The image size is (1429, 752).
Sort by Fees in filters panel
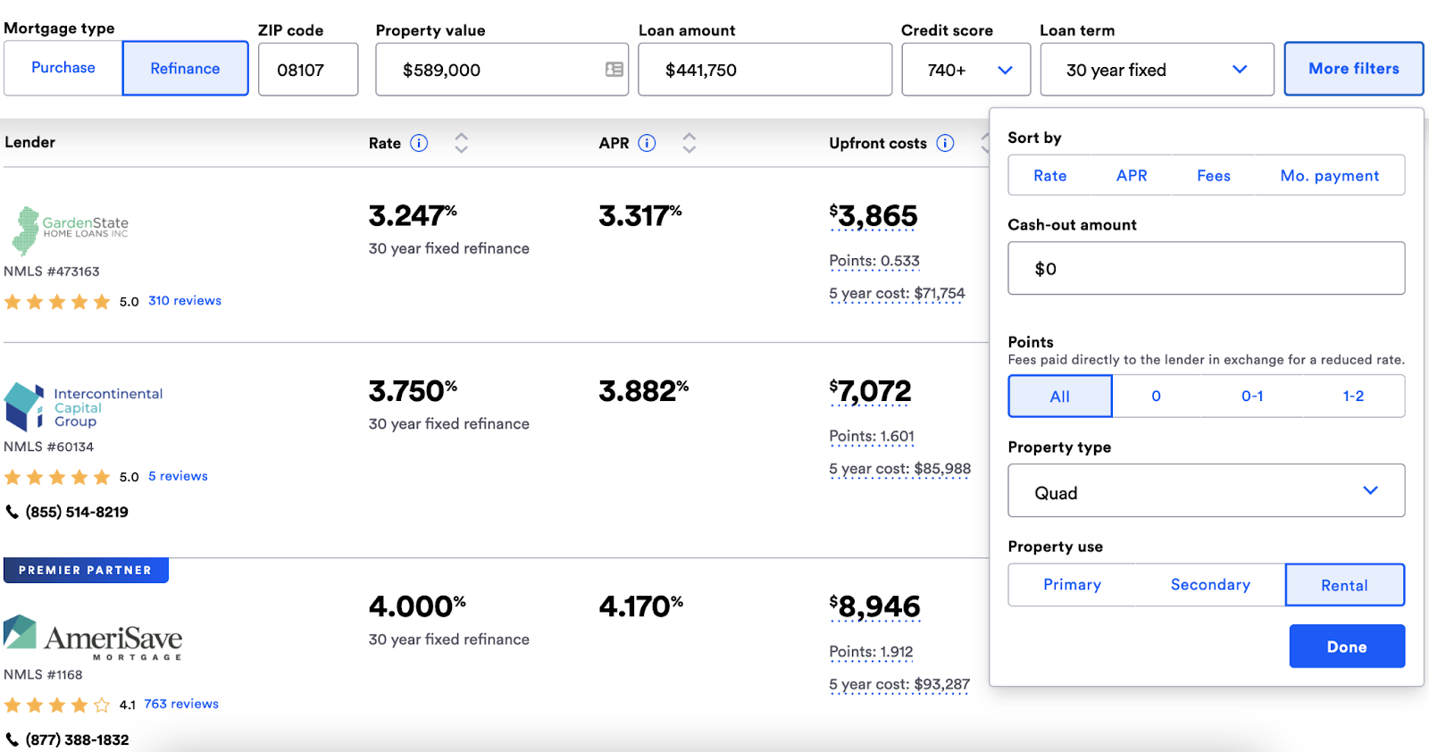(x=1214, y=176)
